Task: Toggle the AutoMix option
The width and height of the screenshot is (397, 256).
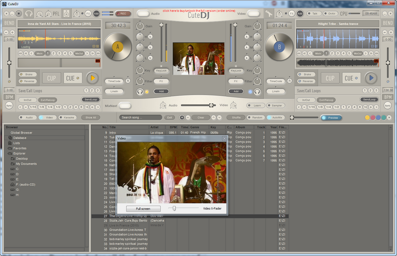Action: 275,118
